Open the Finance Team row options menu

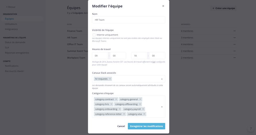point(234,31)
